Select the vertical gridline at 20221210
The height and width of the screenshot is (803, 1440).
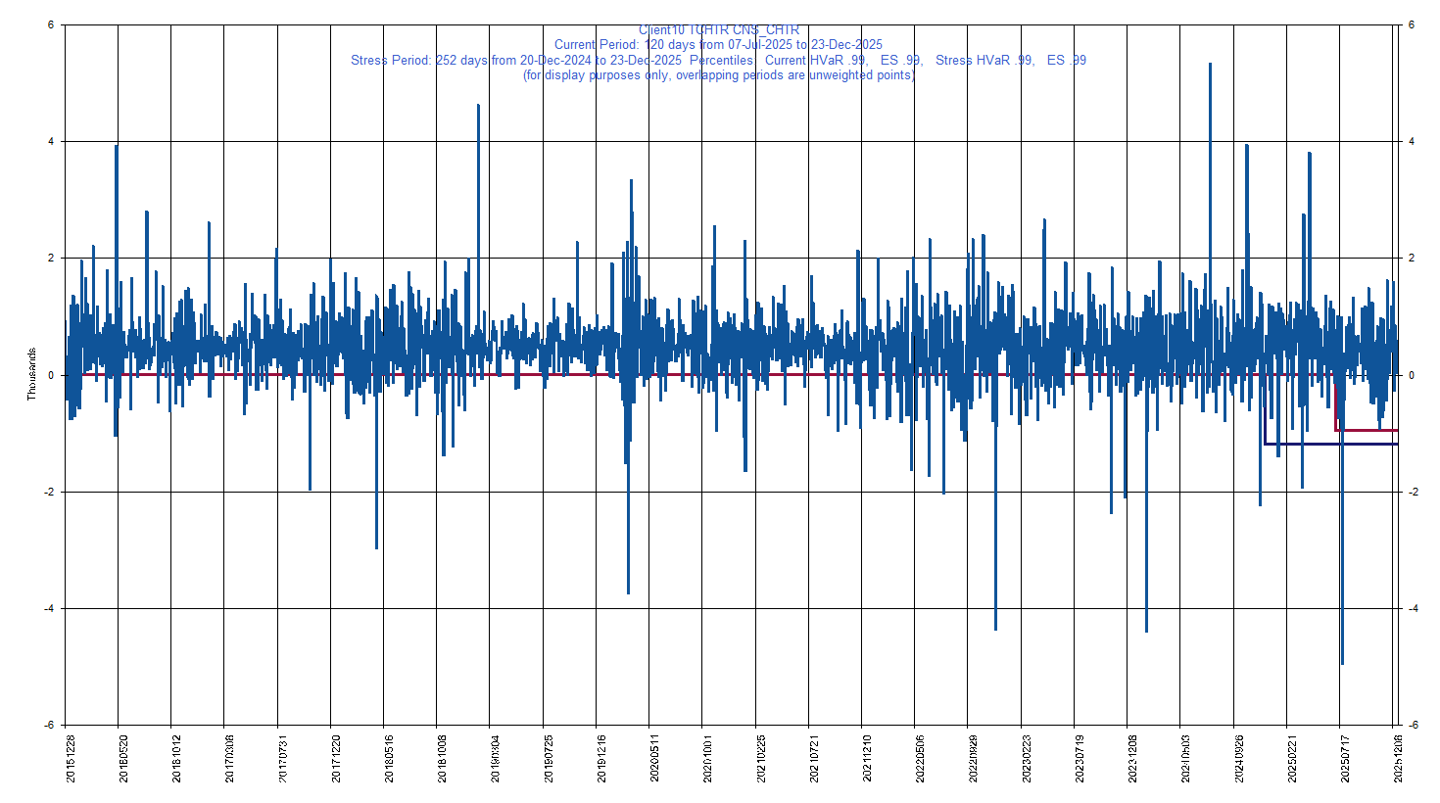862,392
